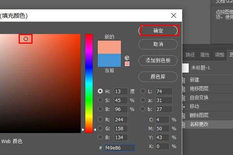Open the 颜色库 color libraries
This screenshot has width=233, height=155.
pyautogui.click(x=158, y=77)
